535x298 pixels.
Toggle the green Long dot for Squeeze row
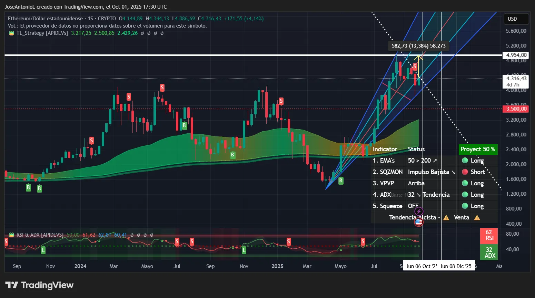465,206
